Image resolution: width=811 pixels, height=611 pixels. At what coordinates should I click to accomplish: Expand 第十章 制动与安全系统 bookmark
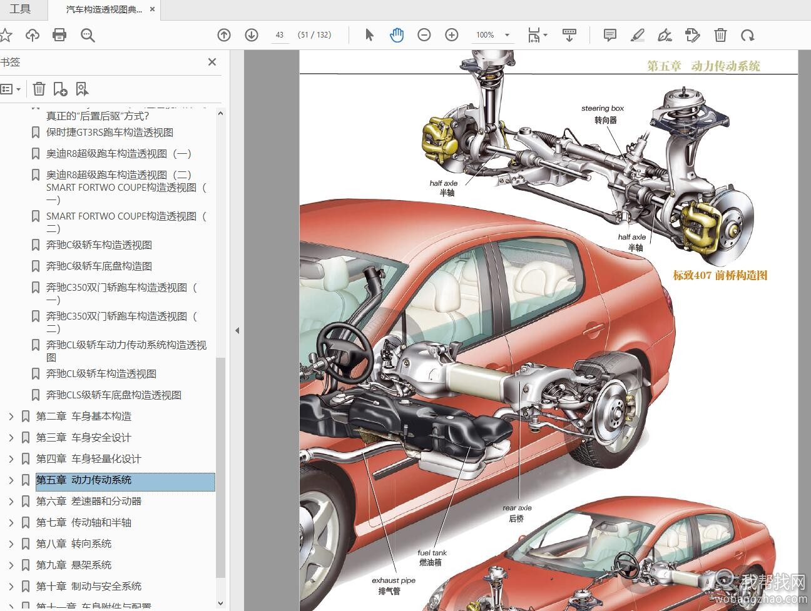(11, 587)
